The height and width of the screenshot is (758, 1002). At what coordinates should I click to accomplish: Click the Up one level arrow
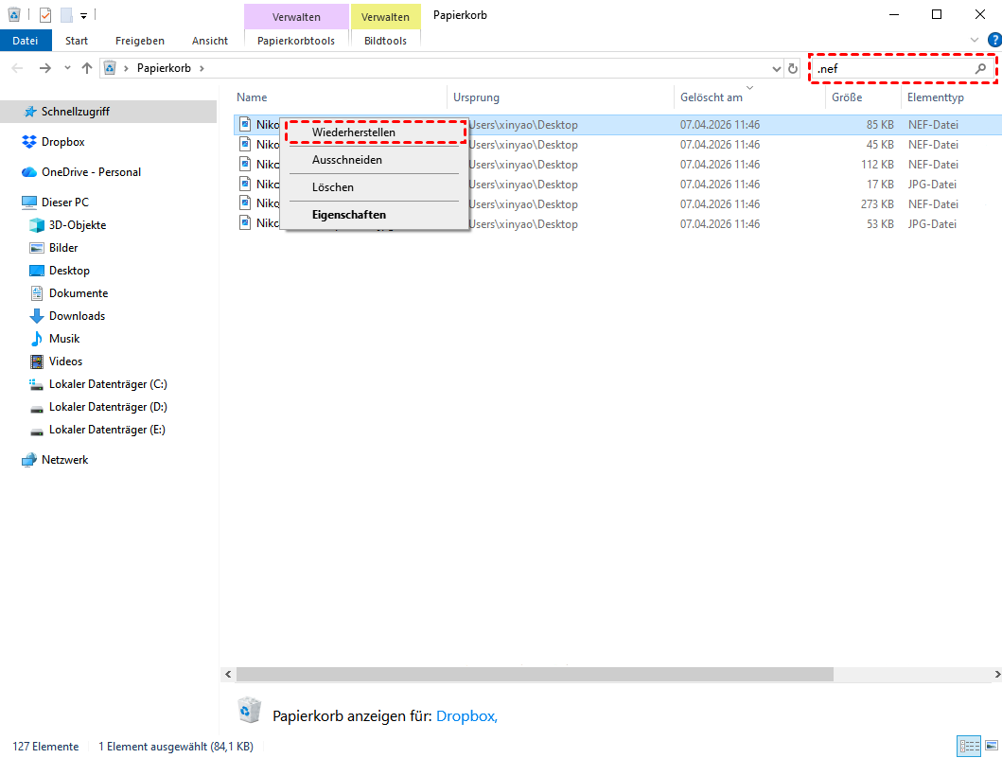coord(87,68)
